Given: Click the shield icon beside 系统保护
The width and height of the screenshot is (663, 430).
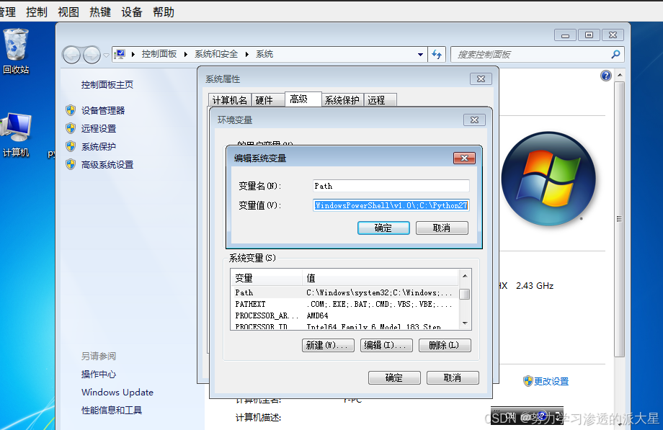Looking at the screenshot, I should click(x=71, y=146).
